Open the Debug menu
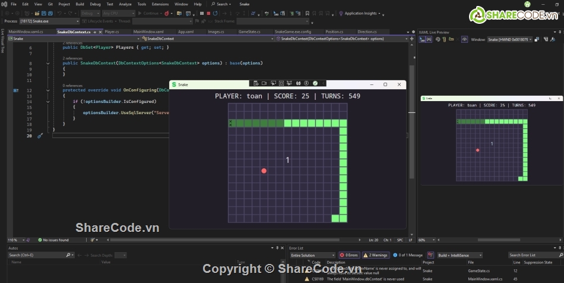 click(x=95, y=4)
